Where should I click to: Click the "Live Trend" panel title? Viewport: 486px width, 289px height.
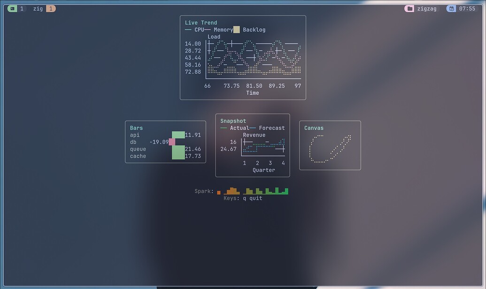[x=201, y=23]
